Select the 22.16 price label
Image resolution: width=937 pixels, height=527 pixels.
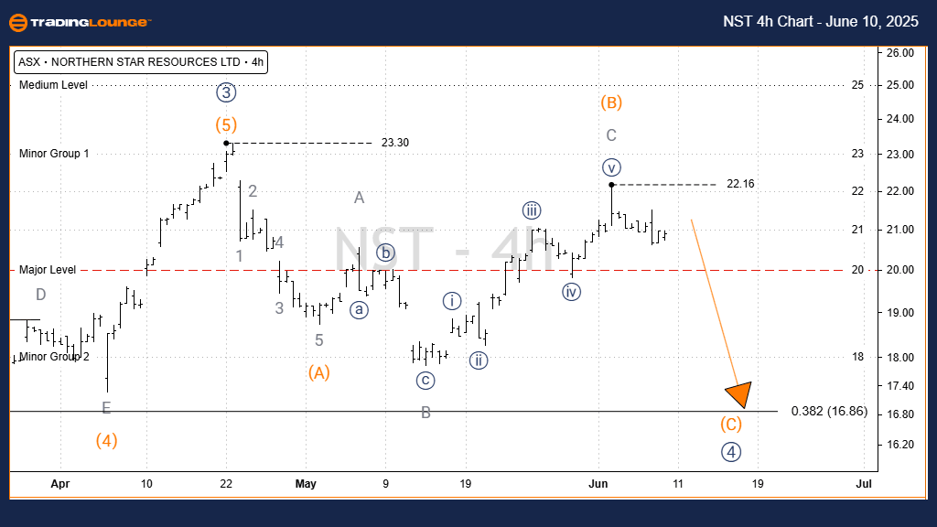click(740, 184)
